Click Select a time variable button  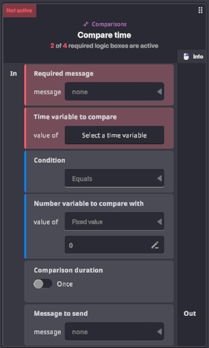[114, 135]
